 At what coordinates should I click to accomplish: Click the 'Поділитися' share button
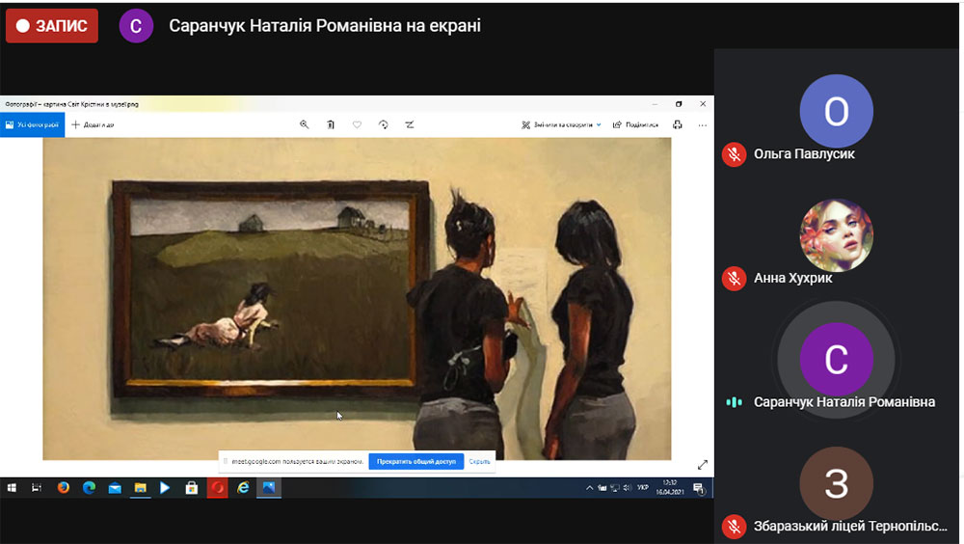pyautogui.click(x=635, y=125)
